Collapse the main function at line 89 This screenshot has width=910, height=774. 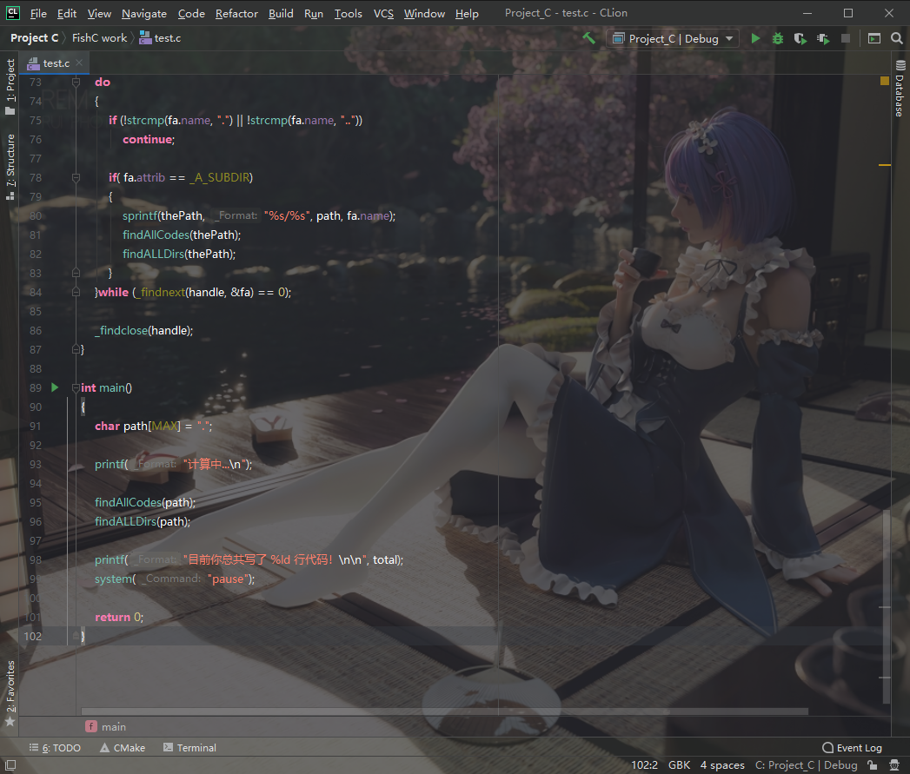pyautogui.click(x=76, y=387)
